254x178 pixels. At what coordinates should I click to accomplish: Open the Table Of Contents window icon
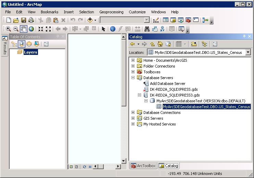coord(166,20)
